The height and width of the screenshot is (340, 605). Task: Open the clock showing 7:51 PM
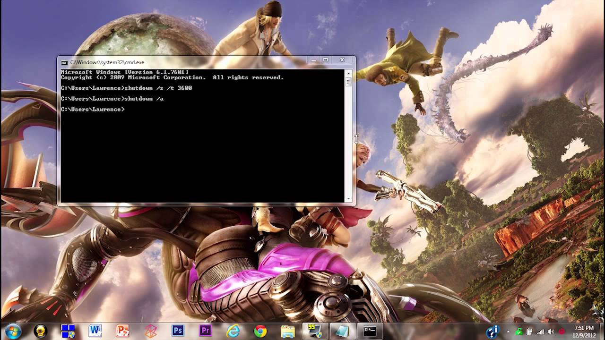tap(584, 331)
